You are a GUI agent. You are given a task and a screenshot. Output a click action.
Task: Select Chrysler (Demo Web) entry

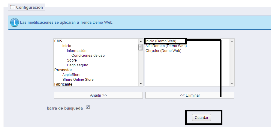coord(163,51)
